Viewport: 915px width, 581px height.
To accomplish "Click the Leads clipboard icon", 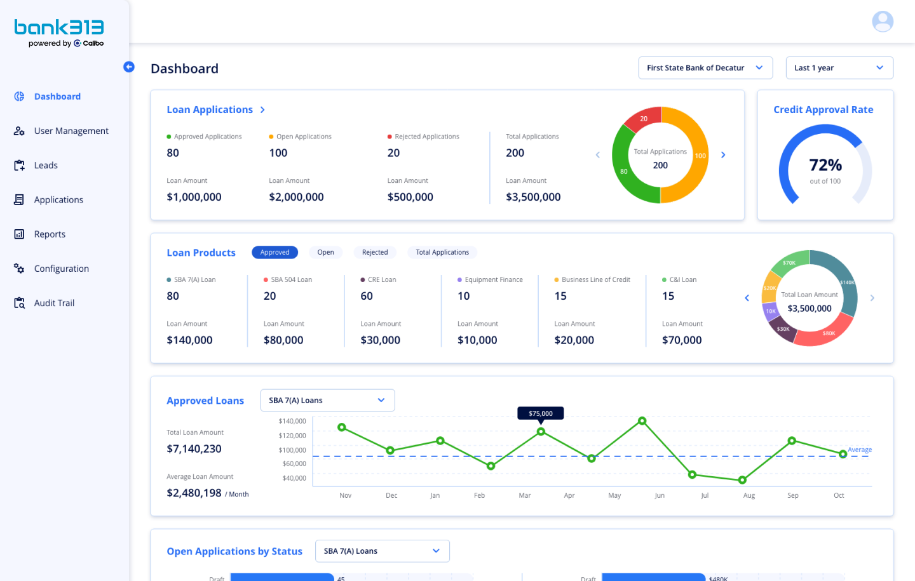I will click(x=19, y=165).
